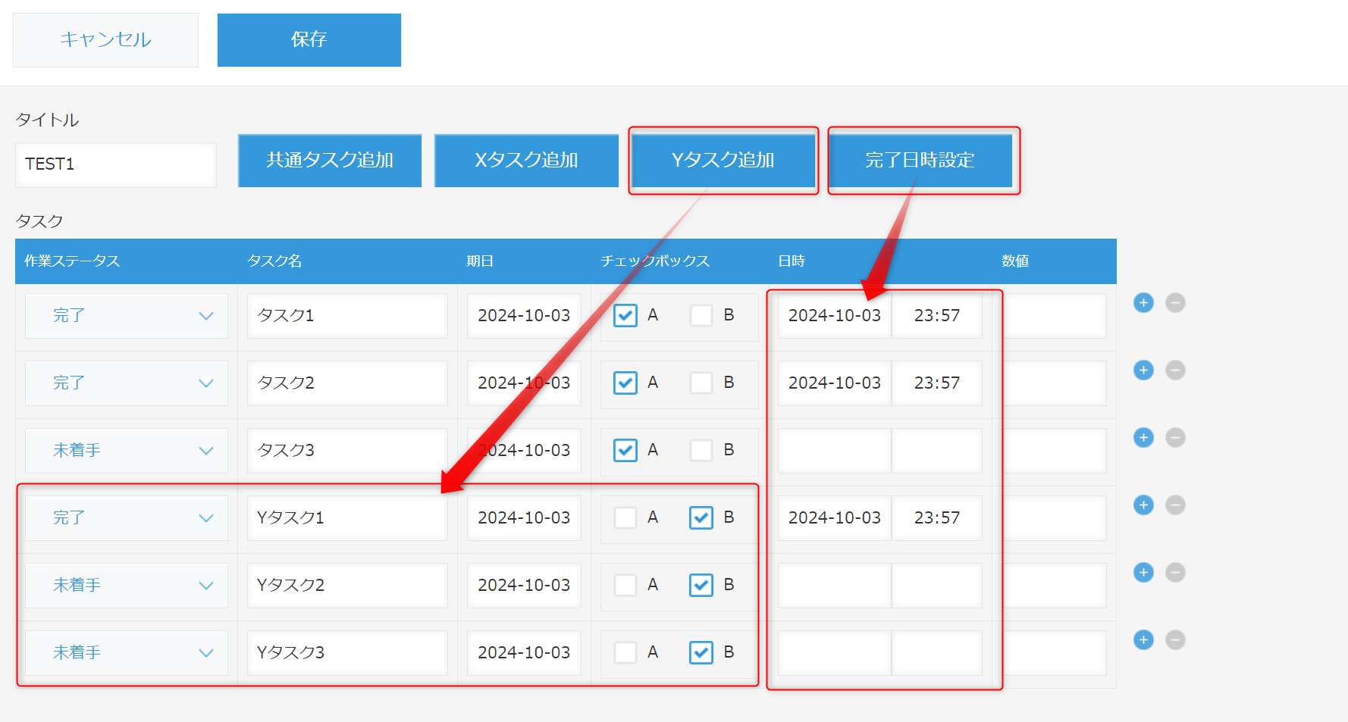
Task: Check checkbox B in タスク3 row
Action: (x=701, y=450)
